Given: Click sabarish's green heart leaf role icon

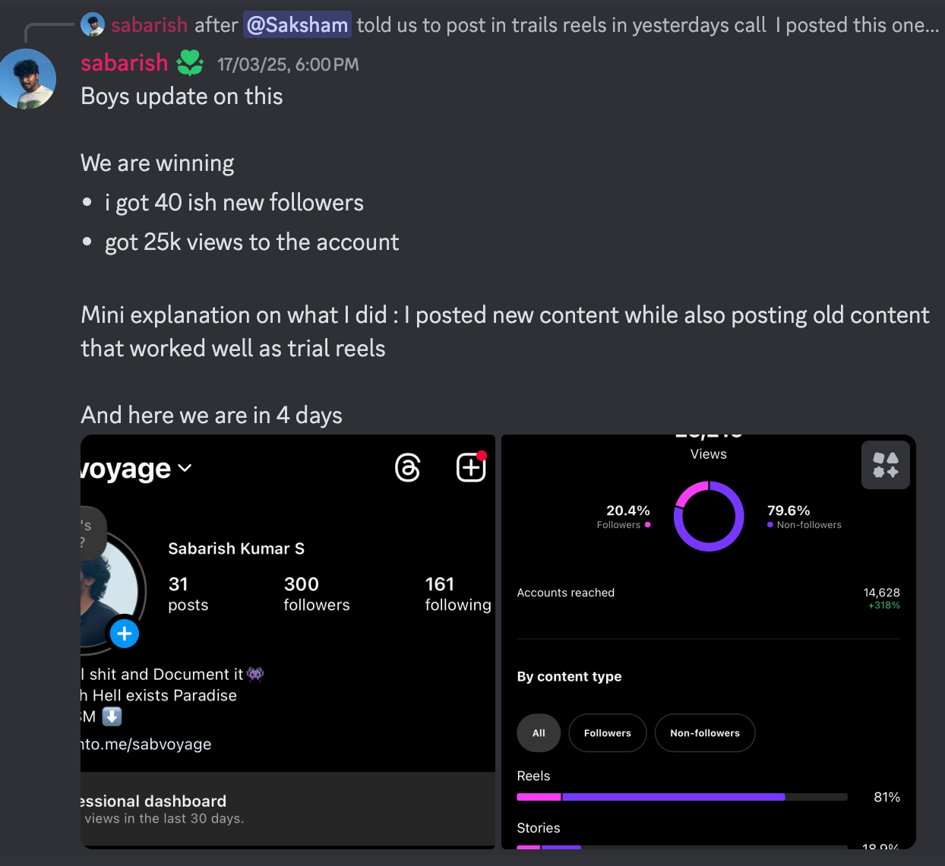Looking at the screenshot, I should point(190,63).
